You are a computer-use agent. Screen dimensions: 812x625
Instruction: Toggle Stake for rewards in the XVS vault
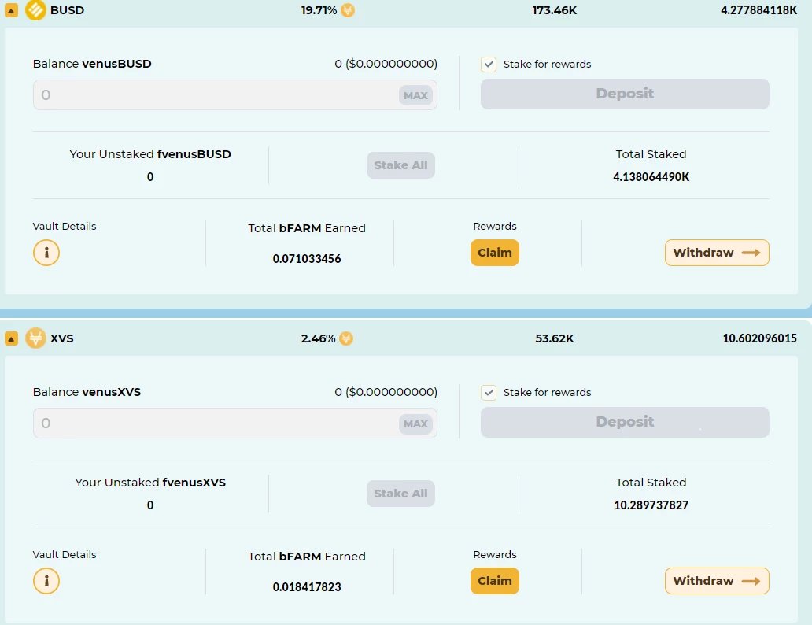coord(489,392)
